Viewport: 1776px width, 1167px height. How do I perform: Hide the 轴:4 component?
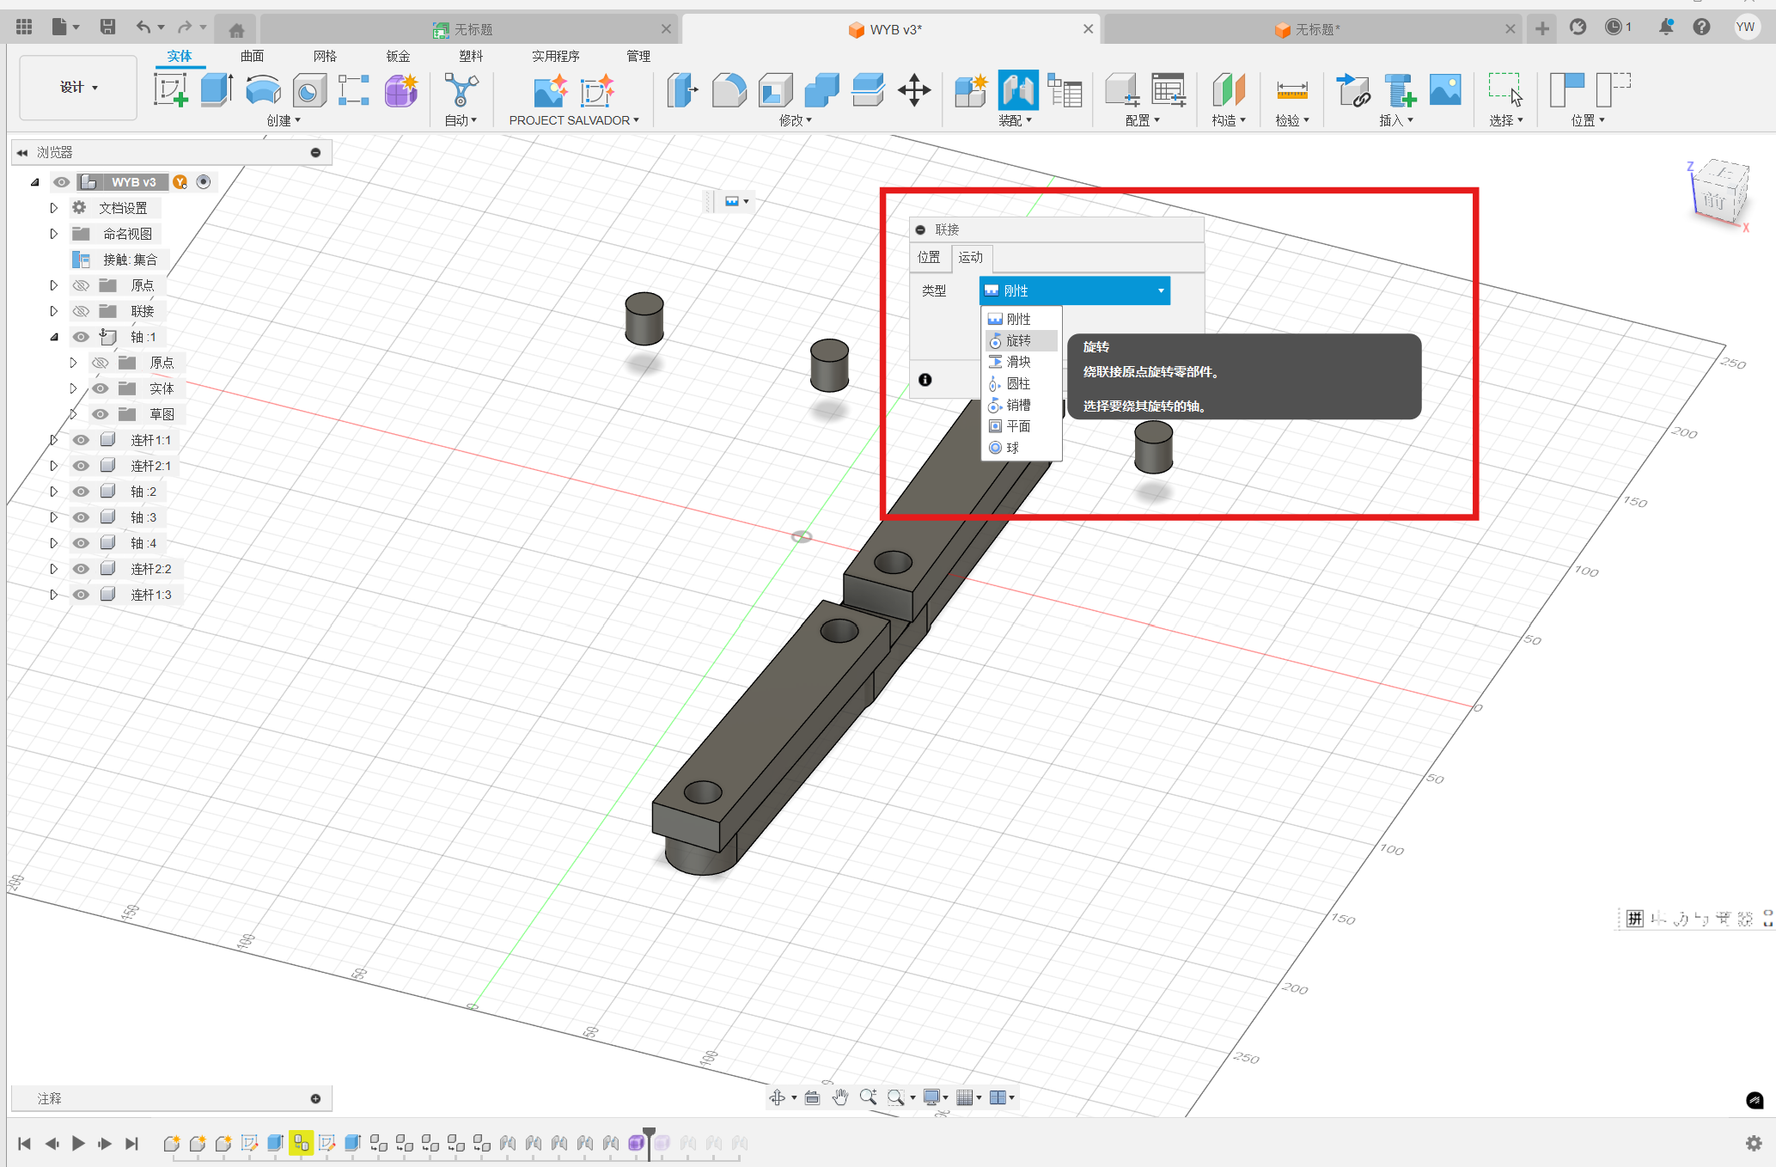(x=81, y=543)
